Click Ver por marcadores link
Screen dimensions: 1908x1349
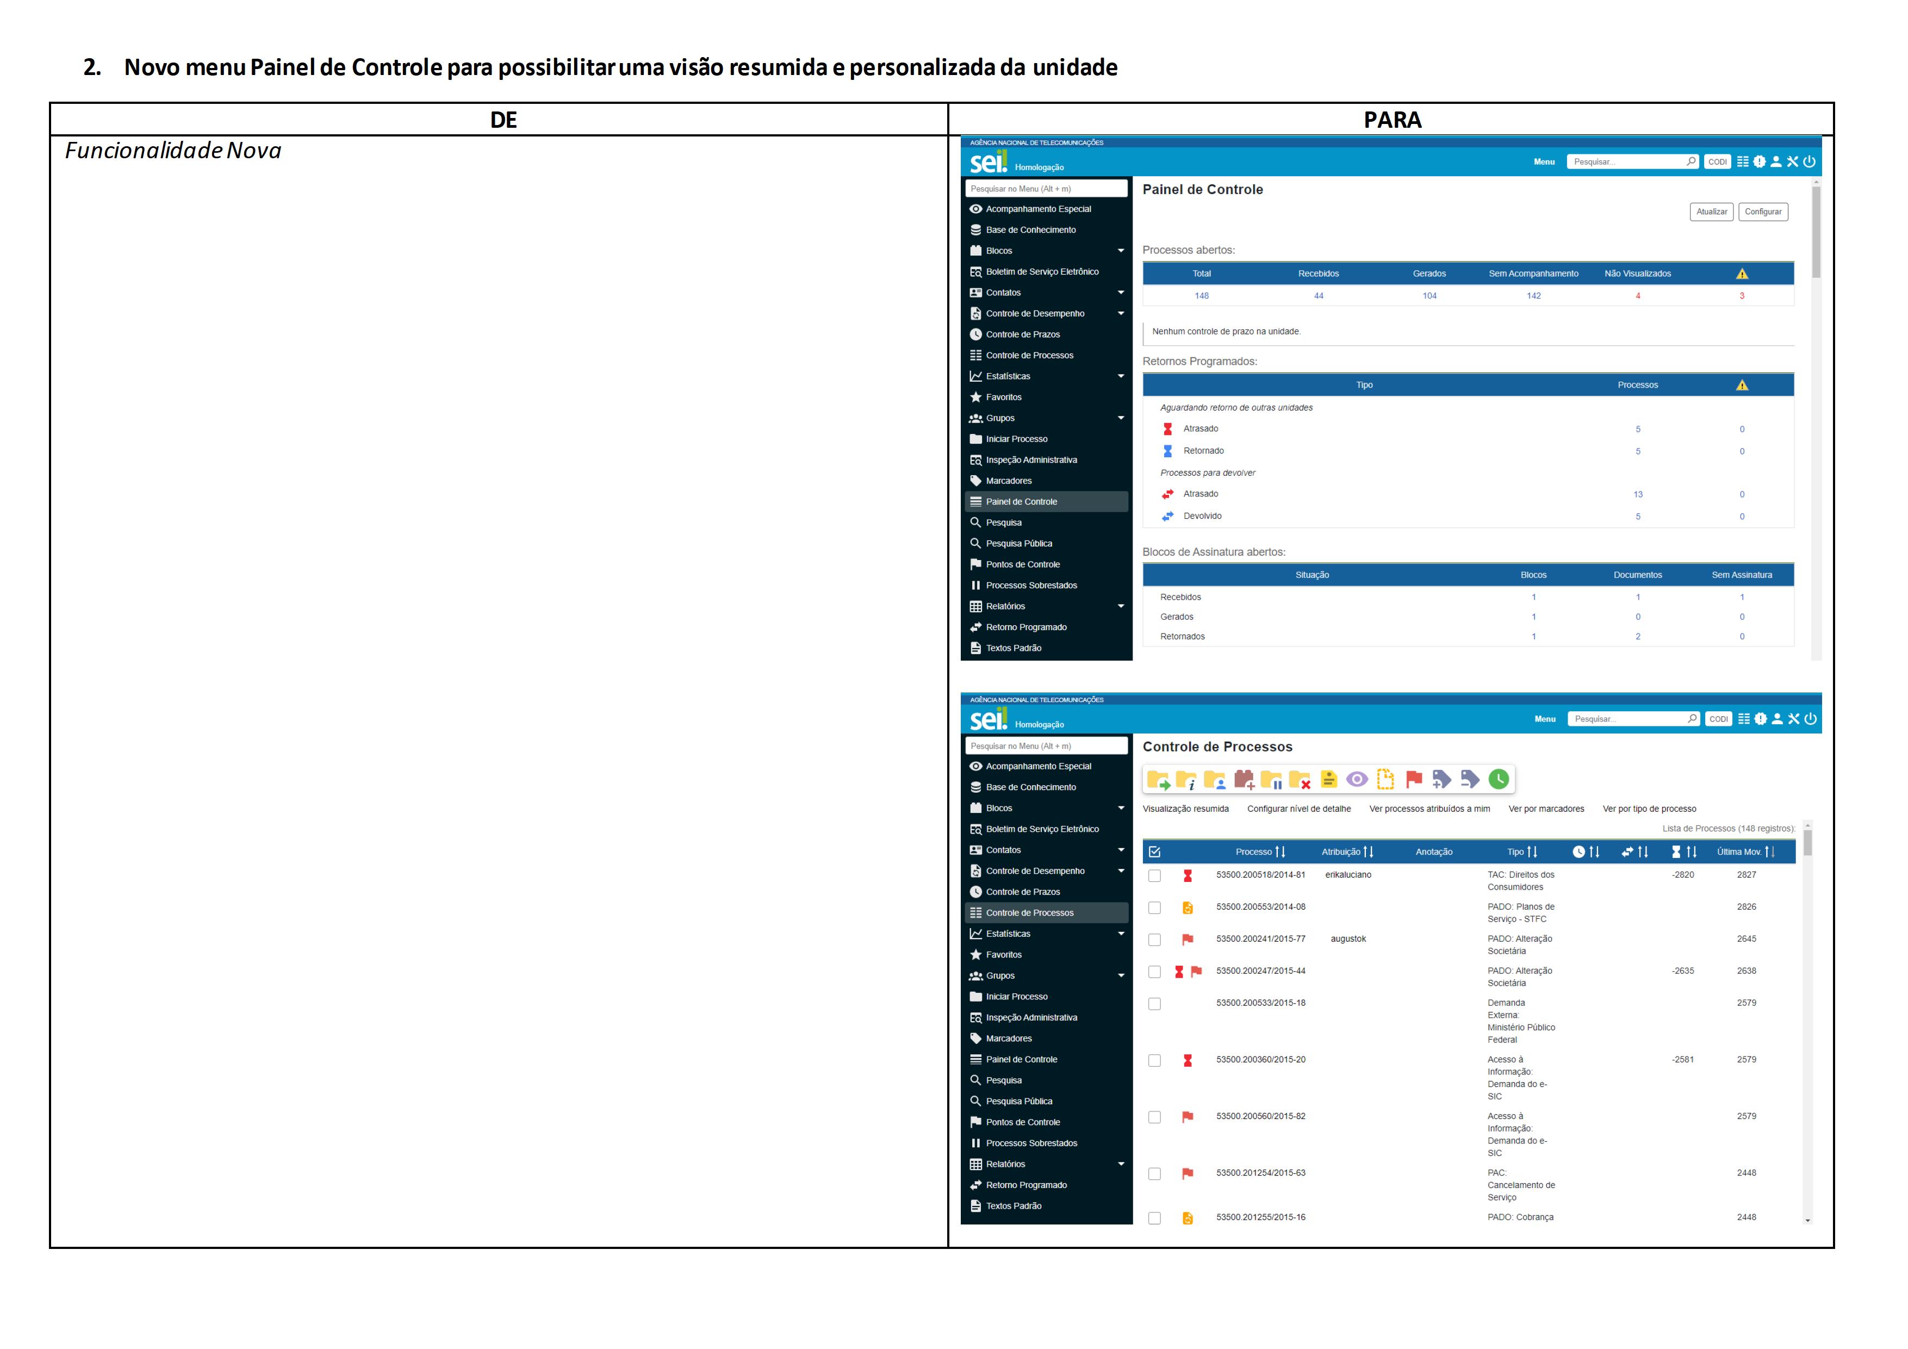point(1546,809)
